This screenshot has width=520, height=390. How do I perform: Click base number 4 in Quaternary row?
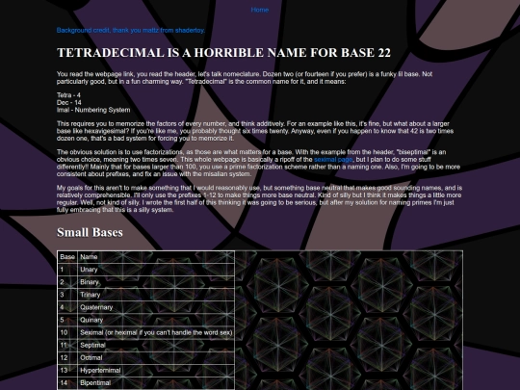coord(67,307)
